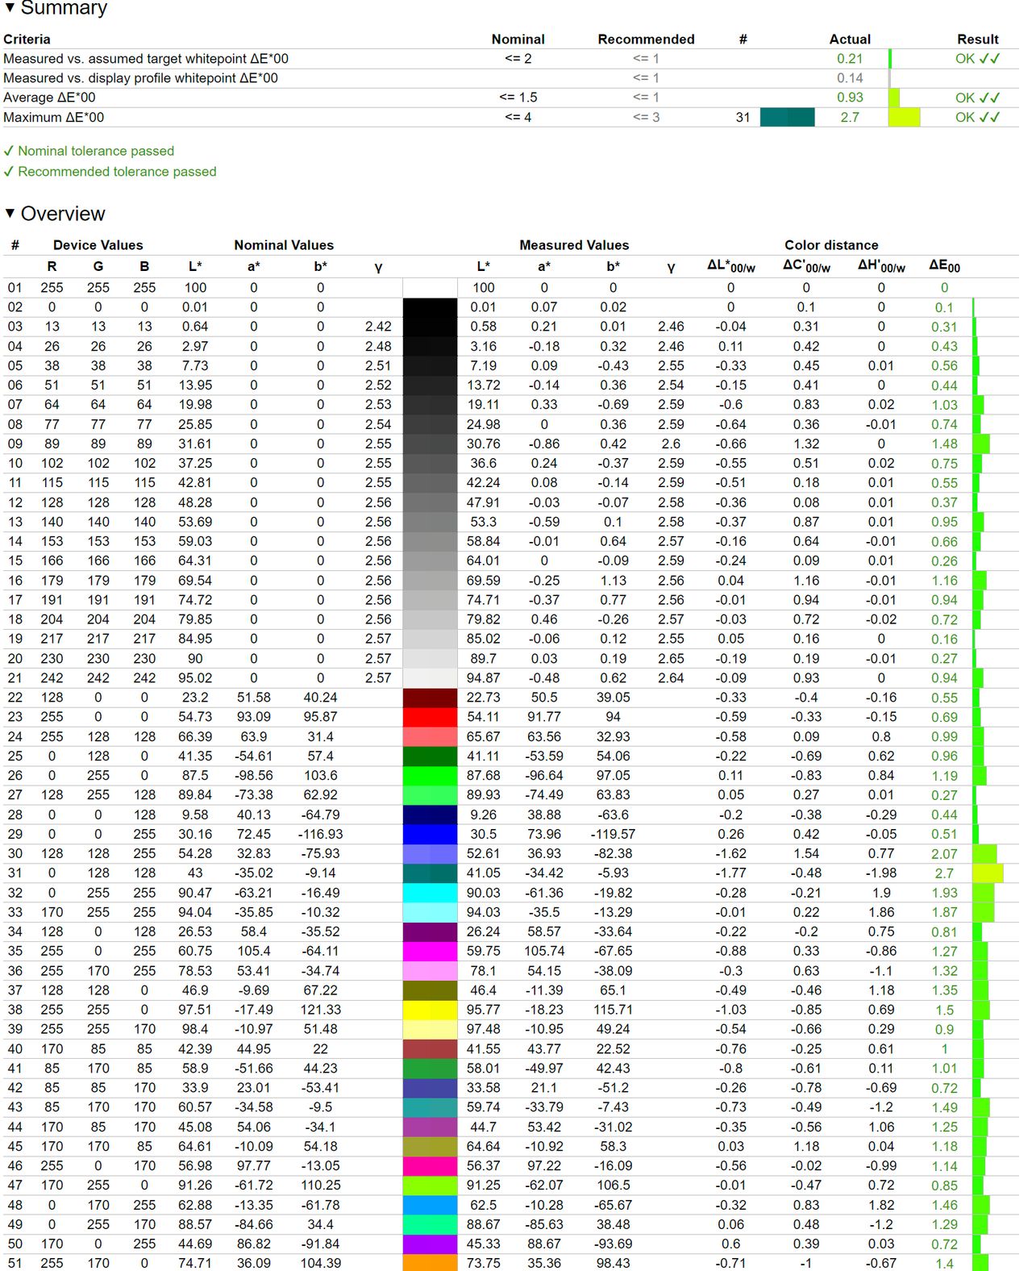Image resolution: width=1032 pixels, height=1271 pixels.
Task: Click the magenta swatch in row 35
Action: tap(430, 951)
